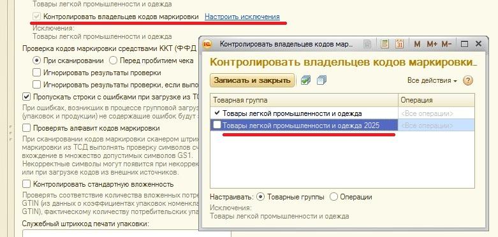
Task: Click the 1C logo icon in dialog title
Action: click(x=207, y=44)
